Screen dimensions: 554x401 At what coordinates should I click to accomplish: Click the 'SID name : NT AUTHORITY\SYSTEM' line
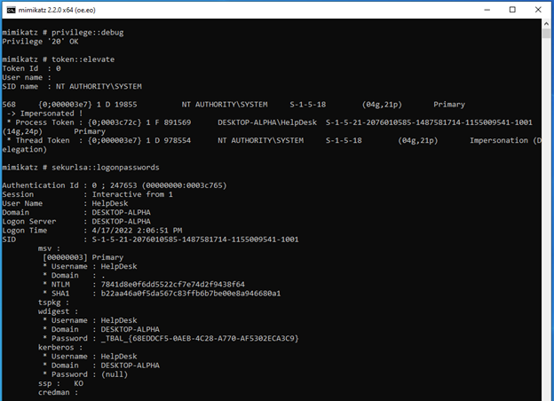coord(72,86)
